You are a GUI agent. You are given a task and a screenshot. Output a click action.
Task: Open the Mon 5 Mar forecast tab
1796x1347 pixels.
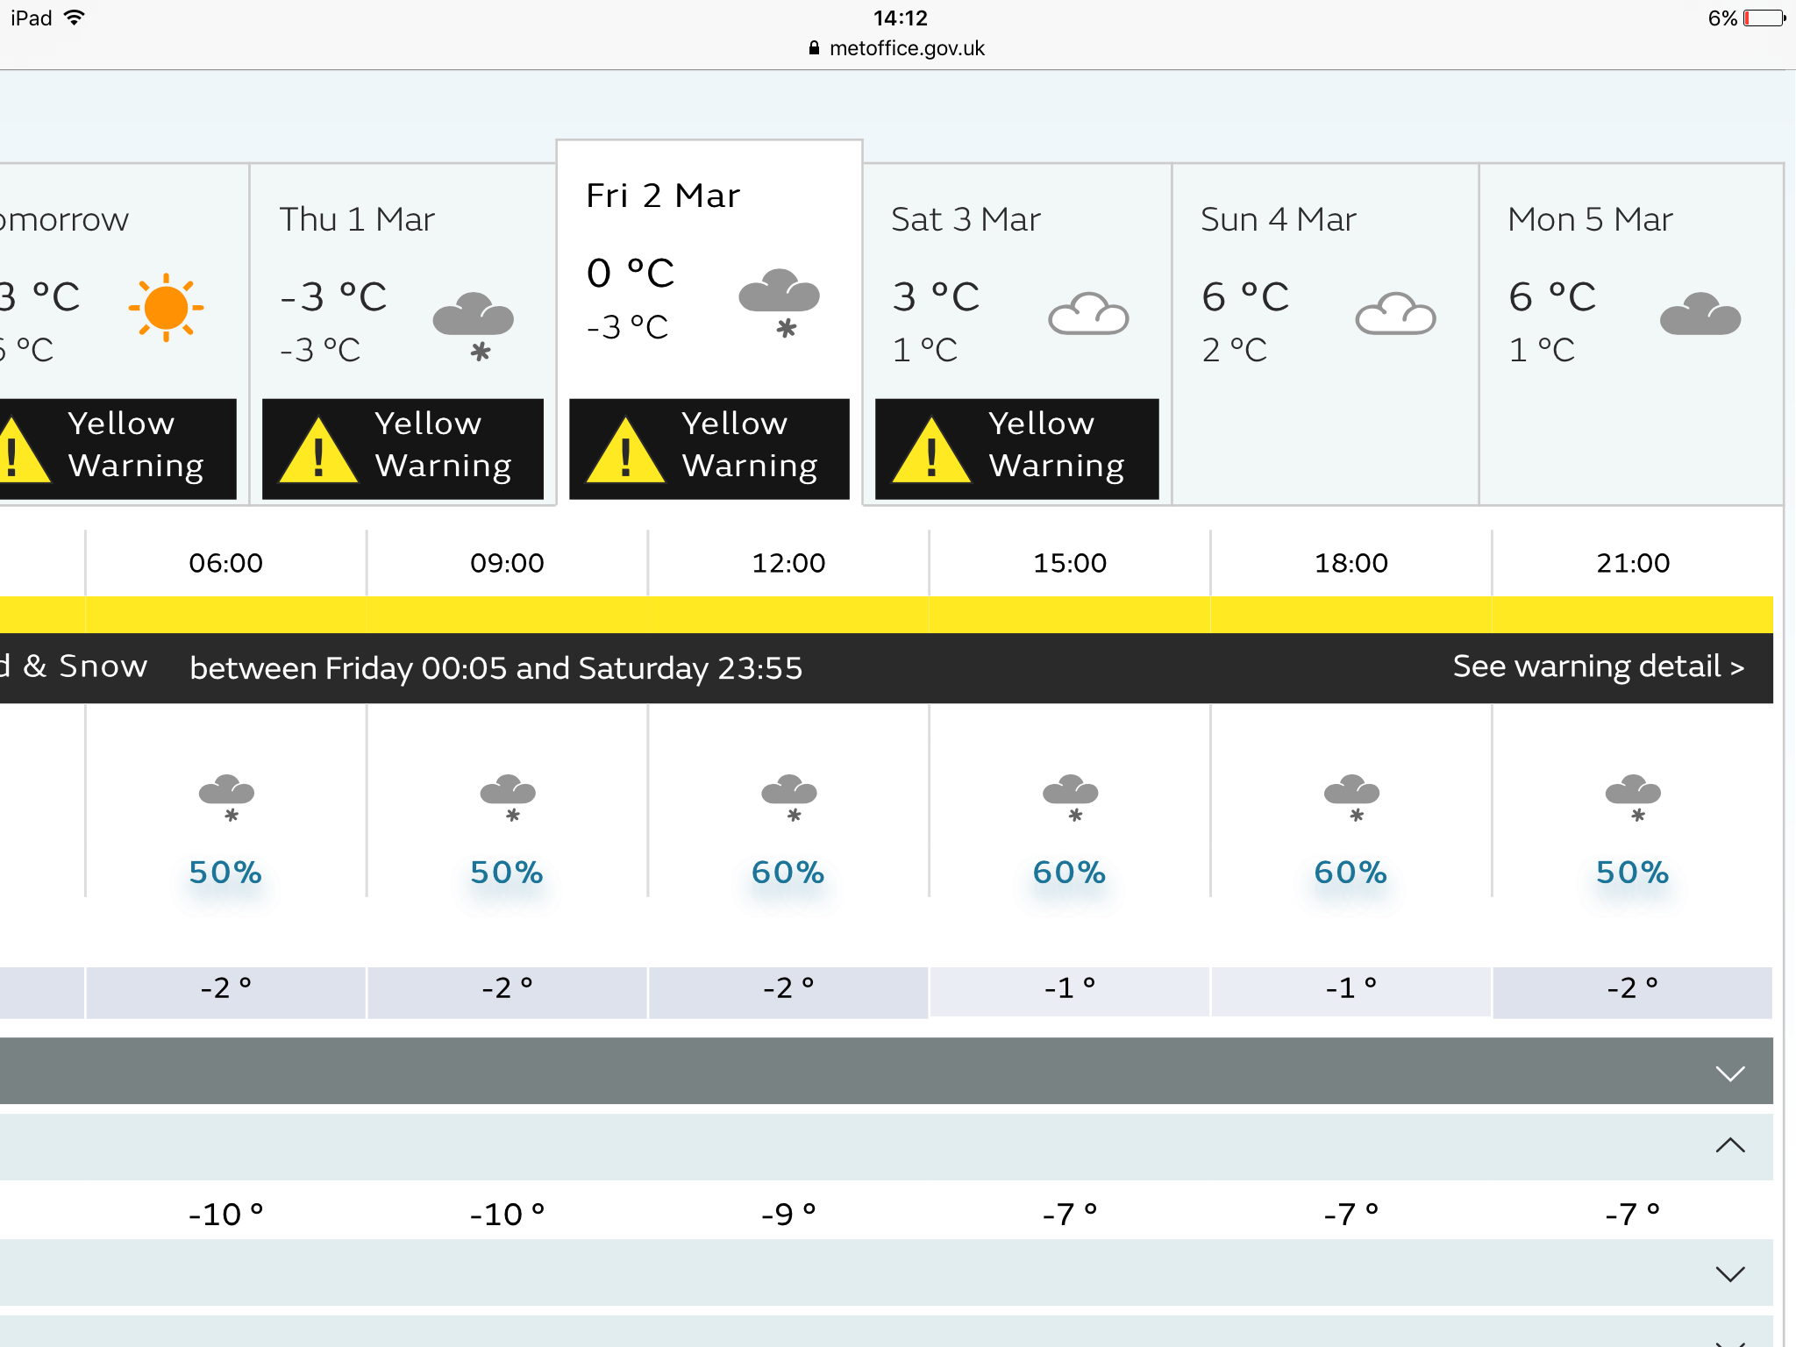[x=1631, y=333]
